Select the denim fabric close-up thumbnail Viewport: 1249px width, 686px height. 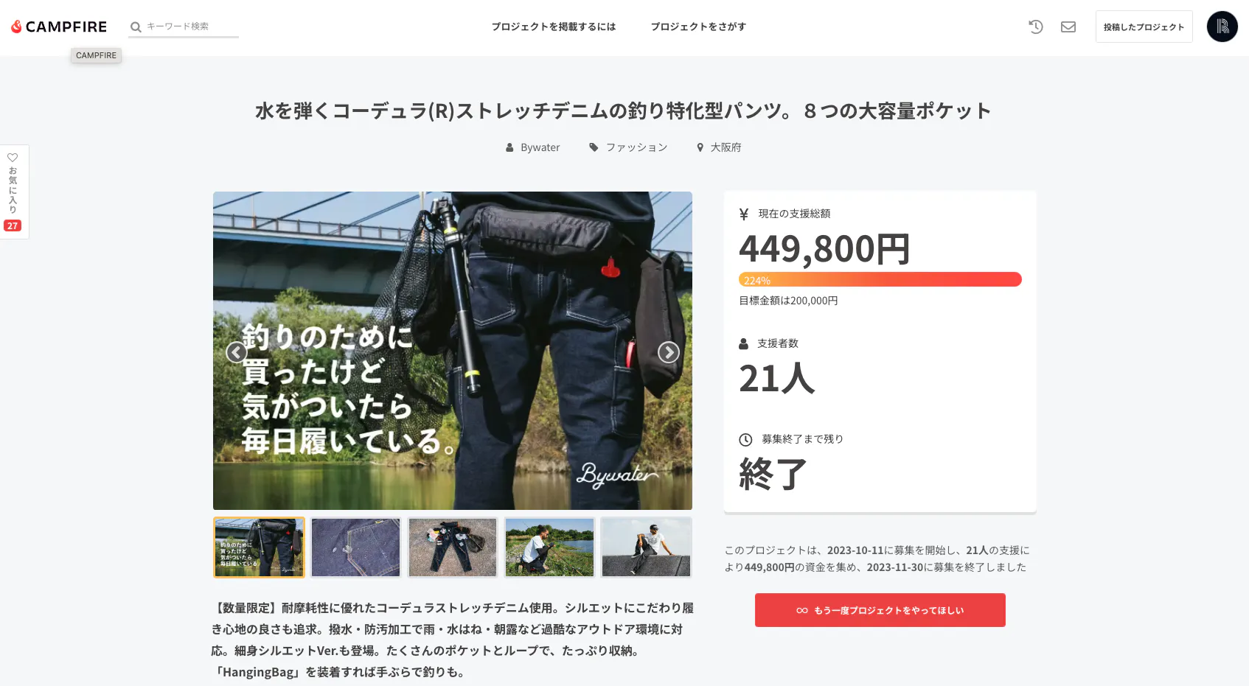coord(355,547)
